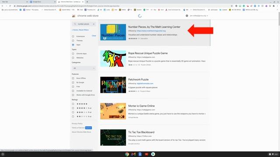Click the magnifier icon in the search box
The width and height of the screenshot is (280, 157).
click(x=75, y=24)
